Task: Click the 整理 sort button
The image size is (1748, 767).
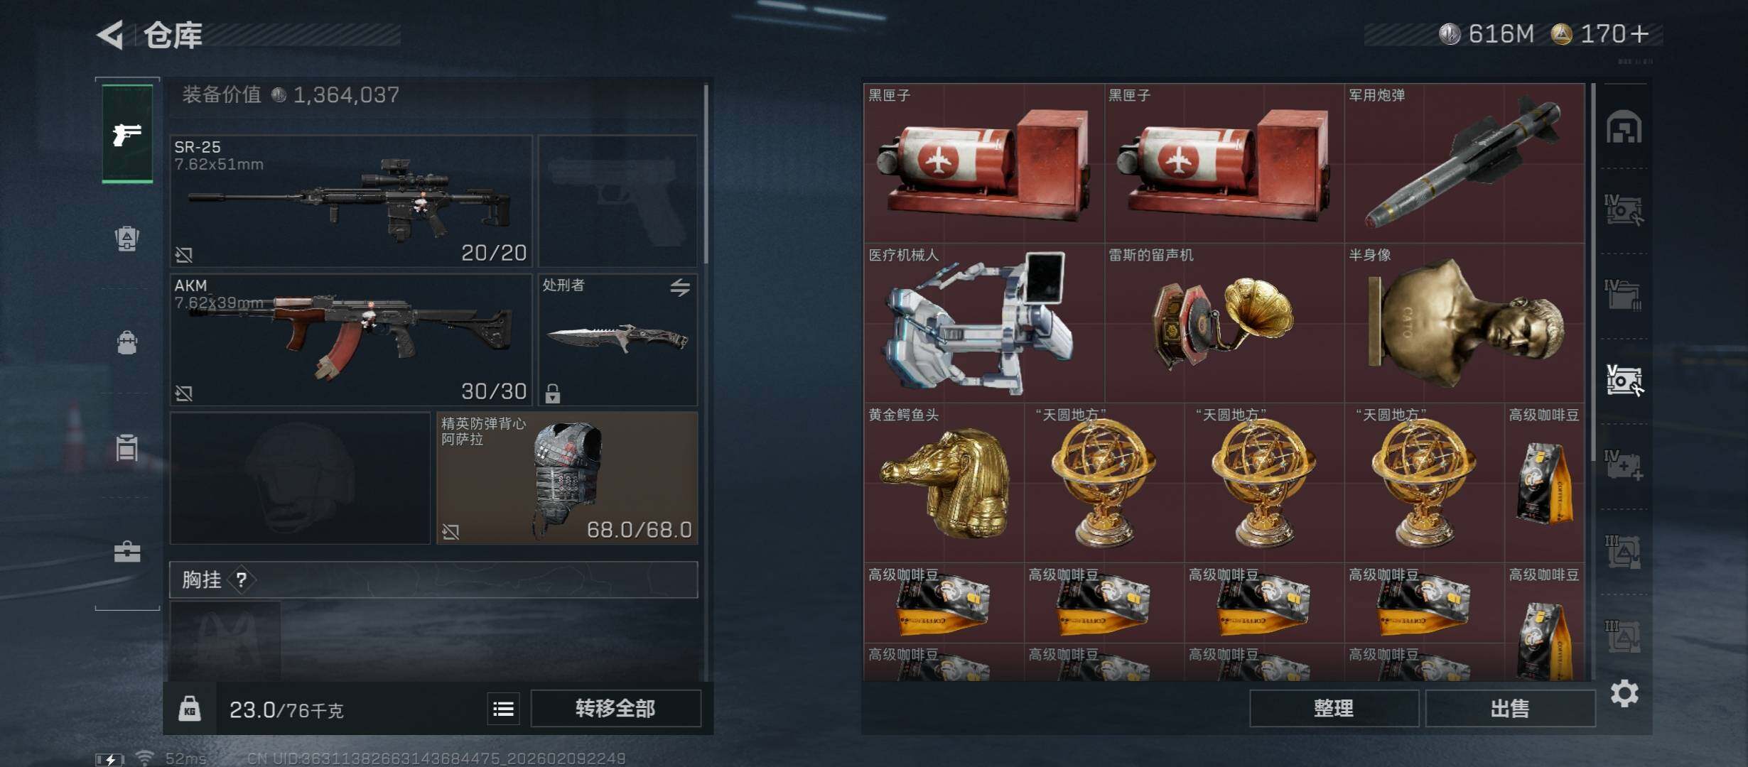Action: 1334,708
